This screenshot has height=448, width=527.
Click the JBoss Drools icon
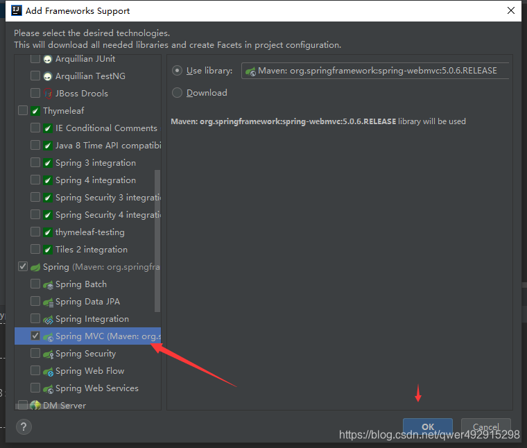pyautogui.click(x=48, y=94)
